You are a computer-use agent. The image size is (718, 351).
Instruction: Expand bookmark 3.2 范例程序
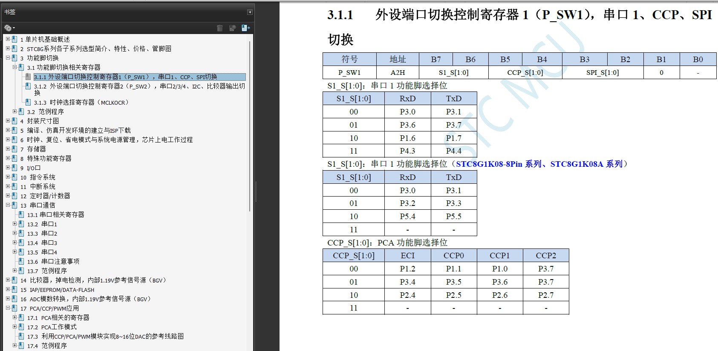pos(14,111)
